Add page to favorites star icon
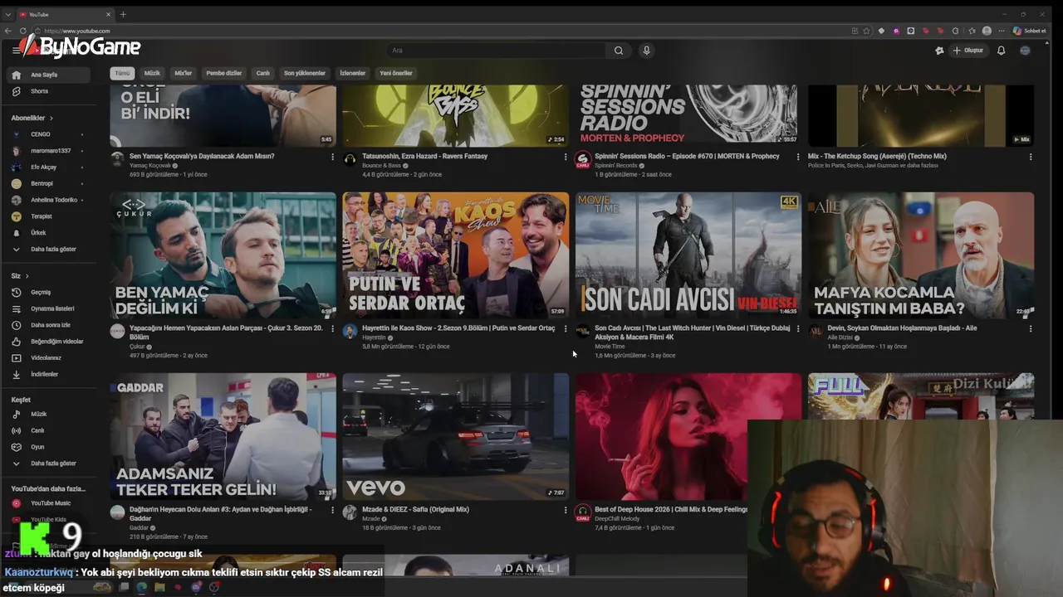The height and width of the screenshot is (597, 1063). [867, 31]
